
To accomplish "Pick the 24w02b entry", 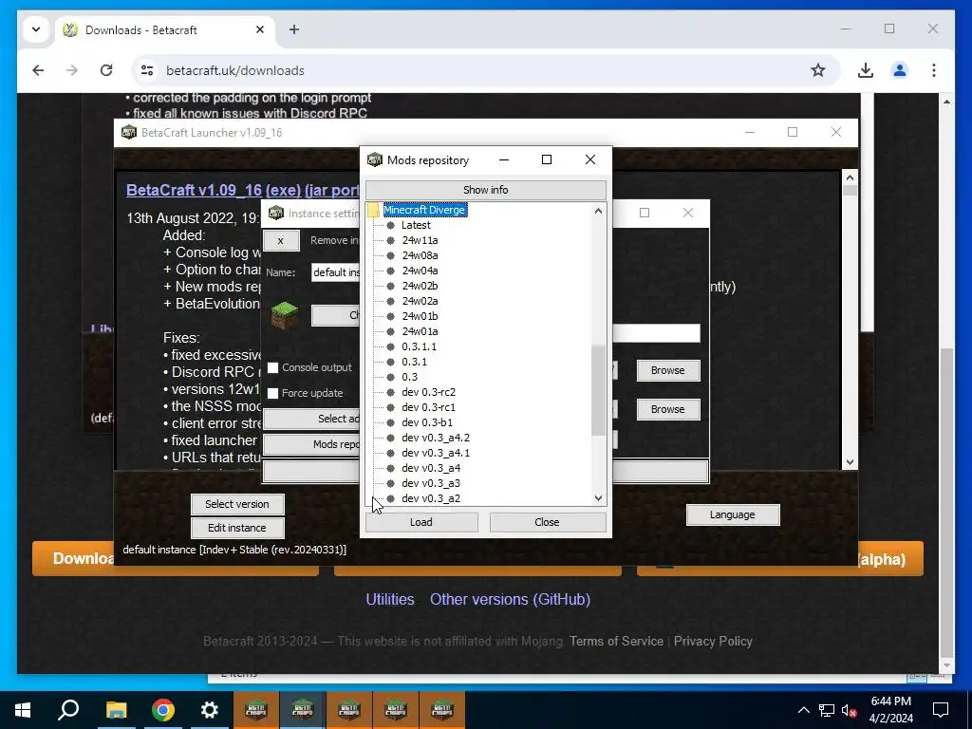I will tap(420, 286).
